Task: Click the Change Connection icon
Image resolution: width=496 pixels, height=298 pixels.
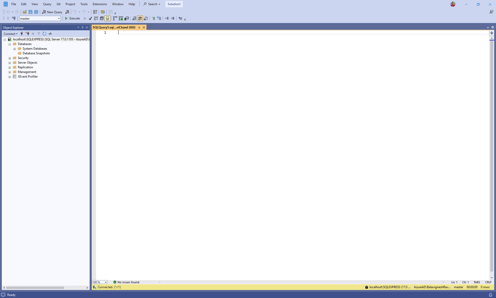Action: pos(14,18)
